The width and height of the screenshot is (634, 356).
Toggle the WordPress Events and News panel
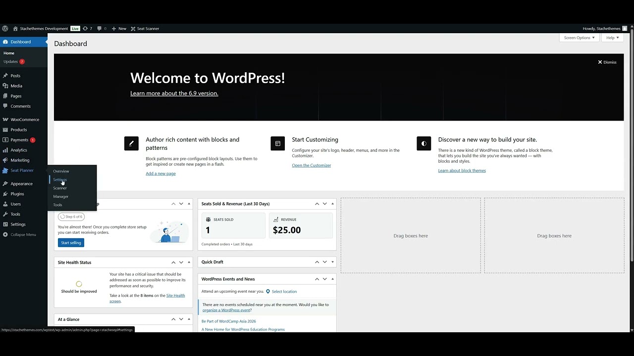332,279
